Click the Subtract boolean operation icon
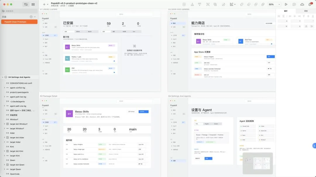The height and width of the screenshot is (177, 316). tap(249, 4)
